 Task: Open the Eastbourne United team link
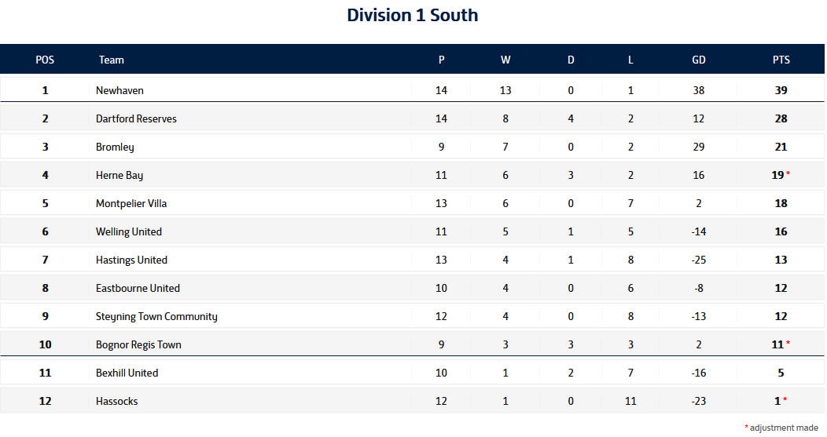pos(138,288)
